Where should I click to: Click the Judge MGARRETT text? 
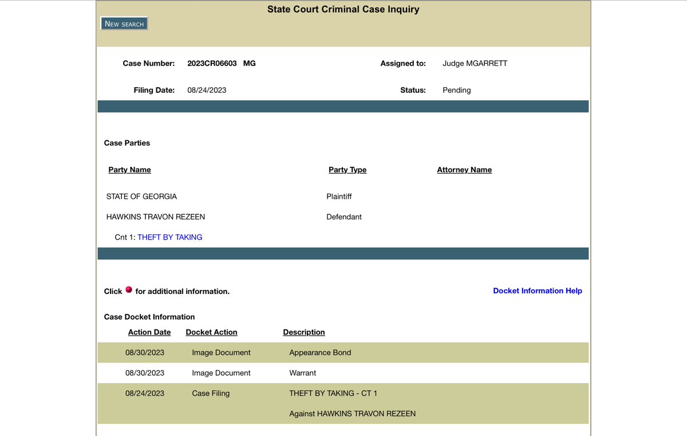click(x=475, y=64)
